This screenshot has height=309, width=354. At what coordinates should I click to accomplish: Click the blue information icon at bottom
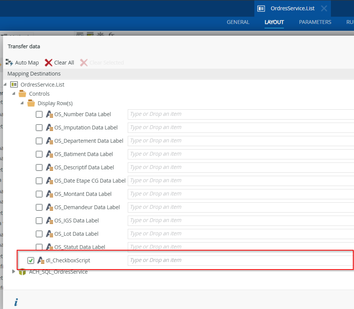(x=16, y=302)
